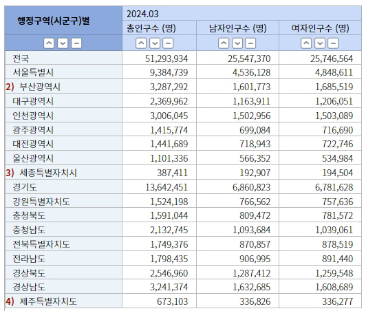Select the 여자인구수 (명) column header
The width and height of the screenshot is (366, 311).
(x=321, y=28)
